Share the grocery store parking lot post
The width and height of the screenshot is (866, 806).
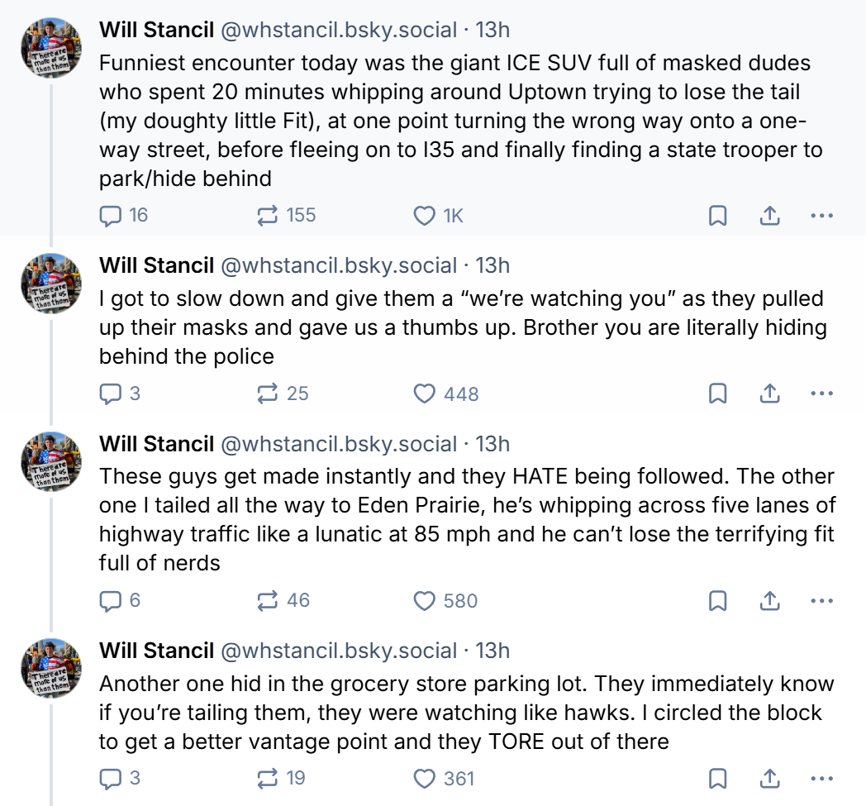(769, 778)
